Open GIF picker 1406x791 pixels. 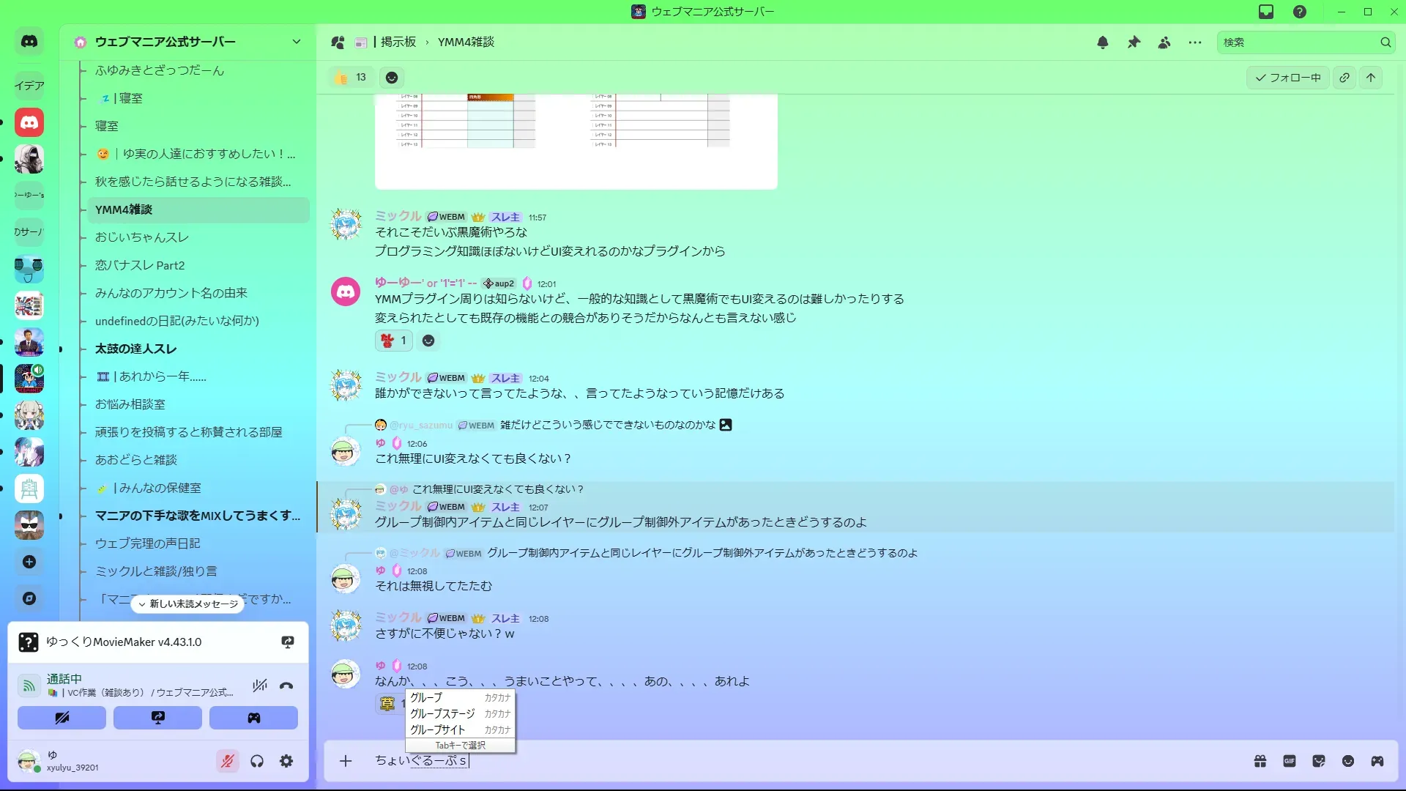[x=1290, y=761]
